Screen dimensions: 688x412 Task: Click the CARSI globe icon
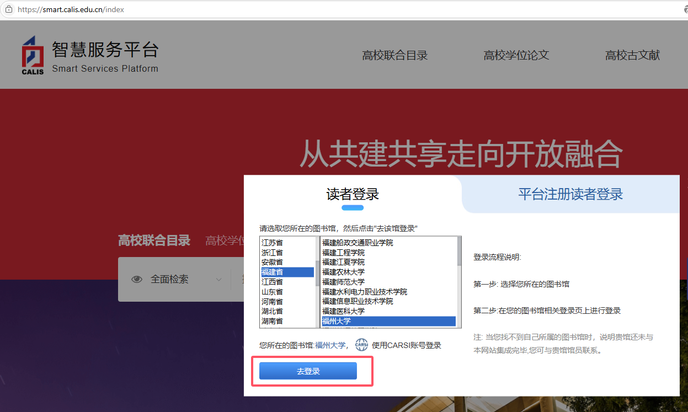(x=361, y=345)
